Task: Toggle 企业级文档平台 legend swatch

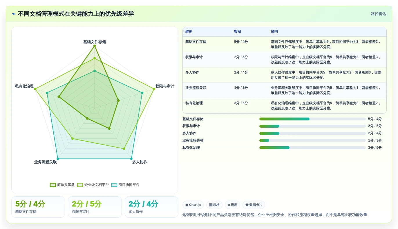Action: coord(80,185)
